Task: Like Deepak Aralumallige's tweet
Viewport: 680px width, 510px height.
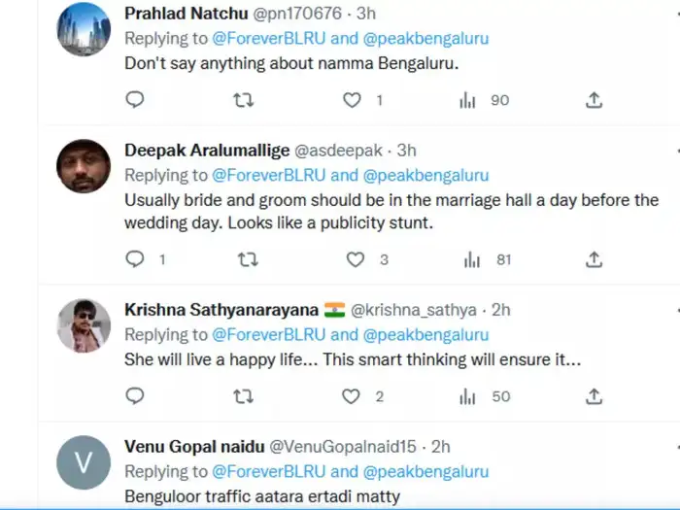Action: pos(356,259)
